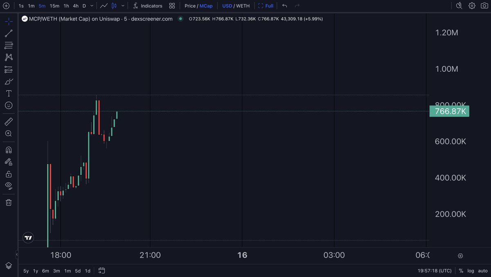Screen dimensions: 491x277
Task: Open the Indicators panel
Action: tap(147, 6)
